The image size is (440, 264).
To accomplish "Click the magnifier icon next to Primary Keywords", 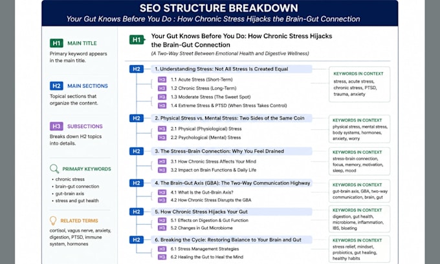I will tap(54, 169).
